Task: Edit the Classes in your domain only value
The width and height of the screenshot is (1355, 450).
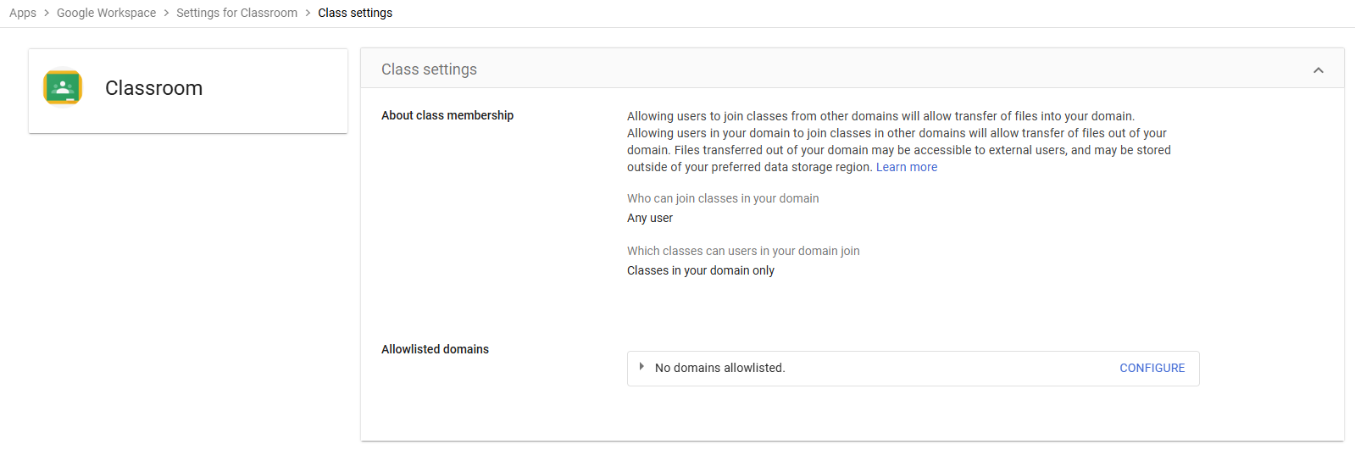Action: click(x=700, y=270)
